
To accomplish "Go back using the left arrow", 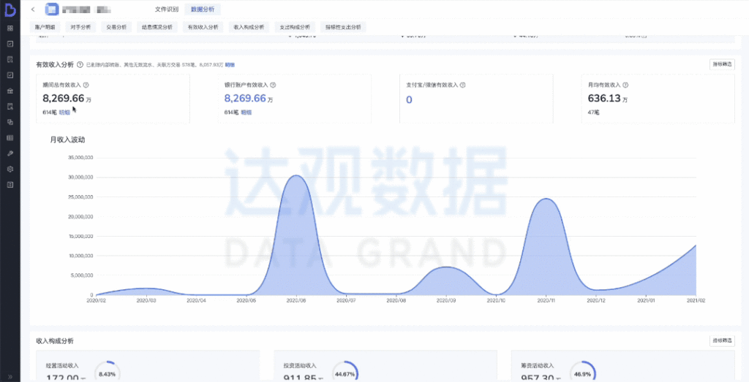I will point(32,9).
